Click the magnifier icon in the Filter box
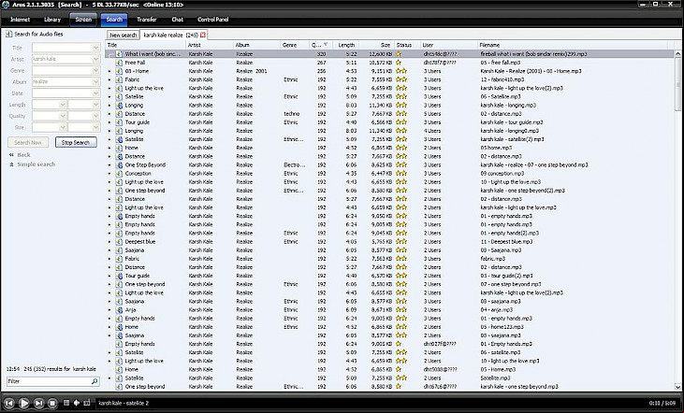Image resolution: width=684 pixels, height=413 pixels. click(x=95, y=381)
